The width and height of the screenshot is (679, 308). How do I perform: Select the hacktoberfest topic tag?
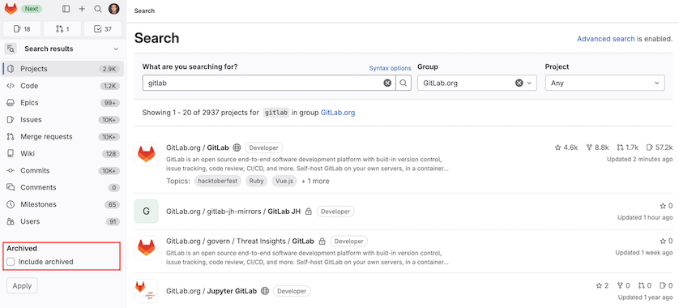click(218, 181)
